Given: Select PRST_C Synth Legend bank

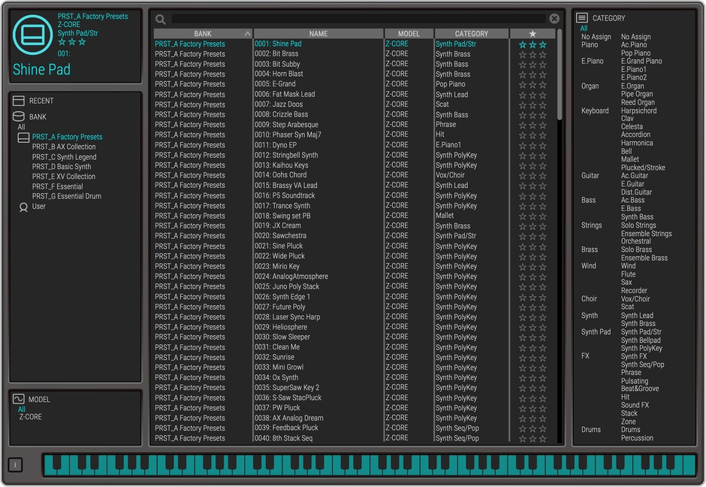Looking at the screenshot, I should [x=64, y=157].
